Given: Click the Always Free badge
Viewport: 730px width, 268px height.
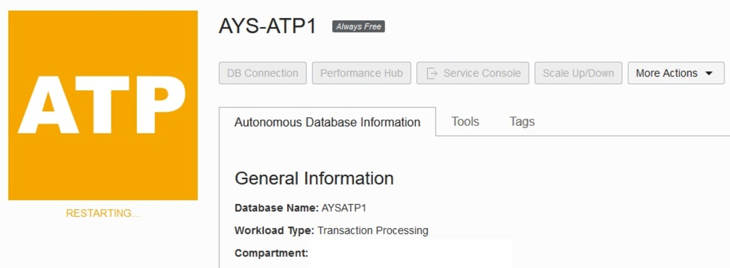Looking at the screenshot, I should (x=358, y=26).
